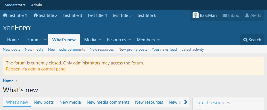267x110 pixels.
Task: Click the Search magnifier icon
Action: click(245, 40)
